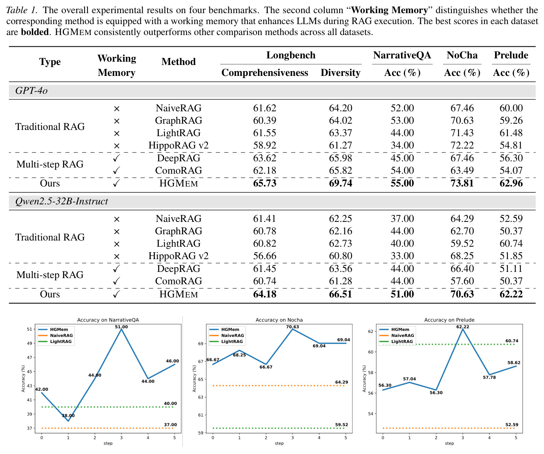Click the cross mark in Qwen GraphRAG row
Viewport: 544px width, 454px height.
(116, 231)
